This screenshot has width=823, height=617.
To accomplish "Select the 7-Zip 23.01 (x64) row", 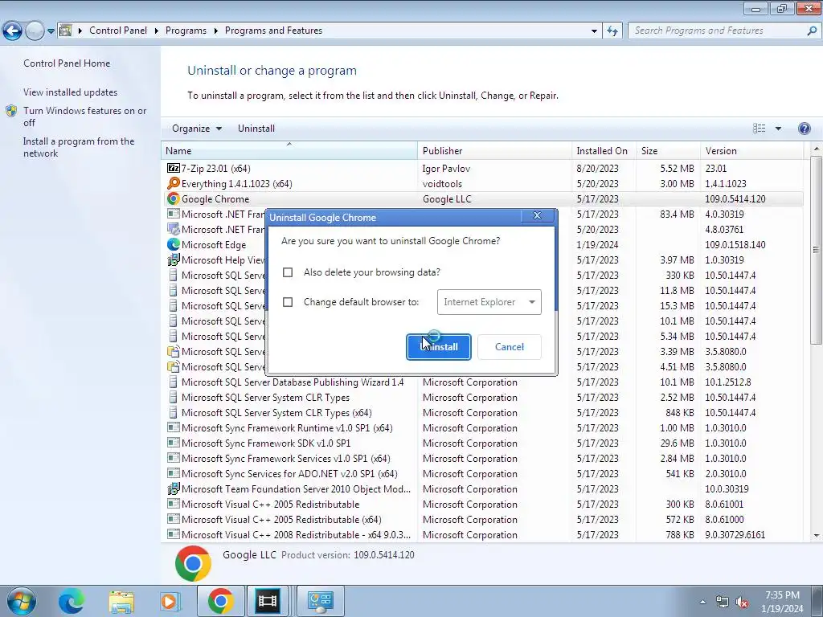I will (482, 169).
